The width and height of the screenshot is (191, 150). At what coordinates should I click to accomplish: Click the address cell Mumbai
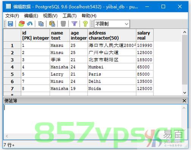112,67
